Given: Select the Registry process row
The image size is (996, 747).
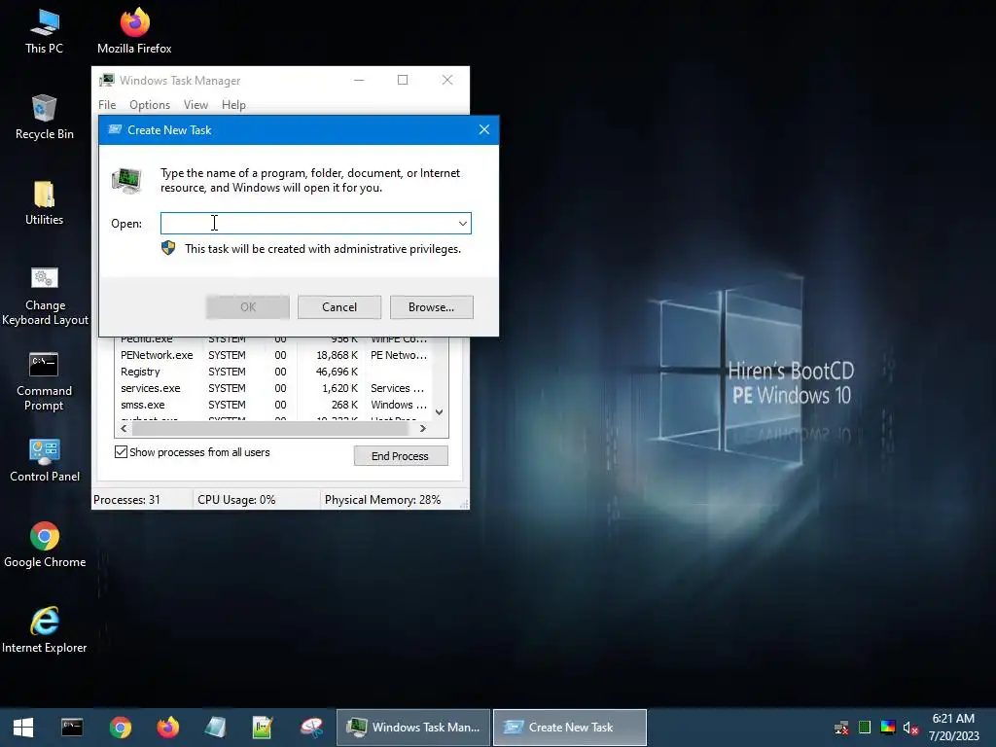Looking at the screenshot, I should coord(273,373).
